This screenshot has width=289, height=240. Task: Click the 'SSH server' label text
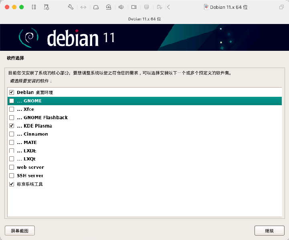point(30,176)
